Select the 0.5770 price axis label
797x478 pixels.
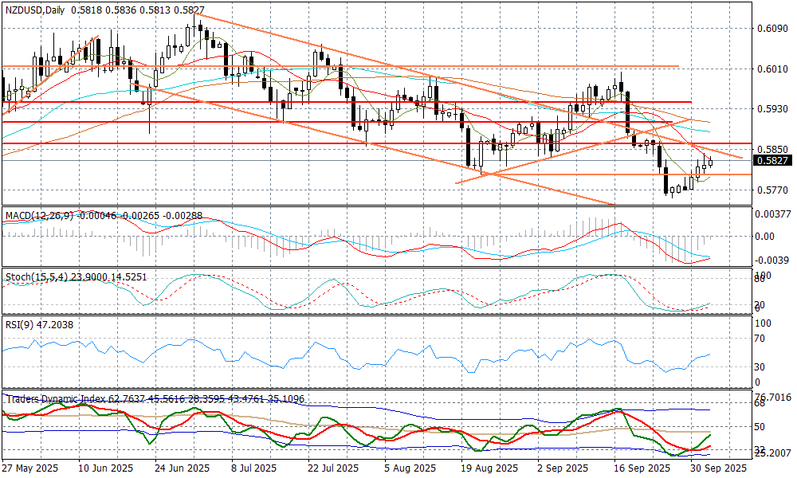click(x=770, y=190)
